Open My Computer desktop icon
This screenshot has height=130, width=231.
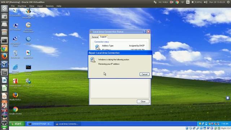point(15,27)
